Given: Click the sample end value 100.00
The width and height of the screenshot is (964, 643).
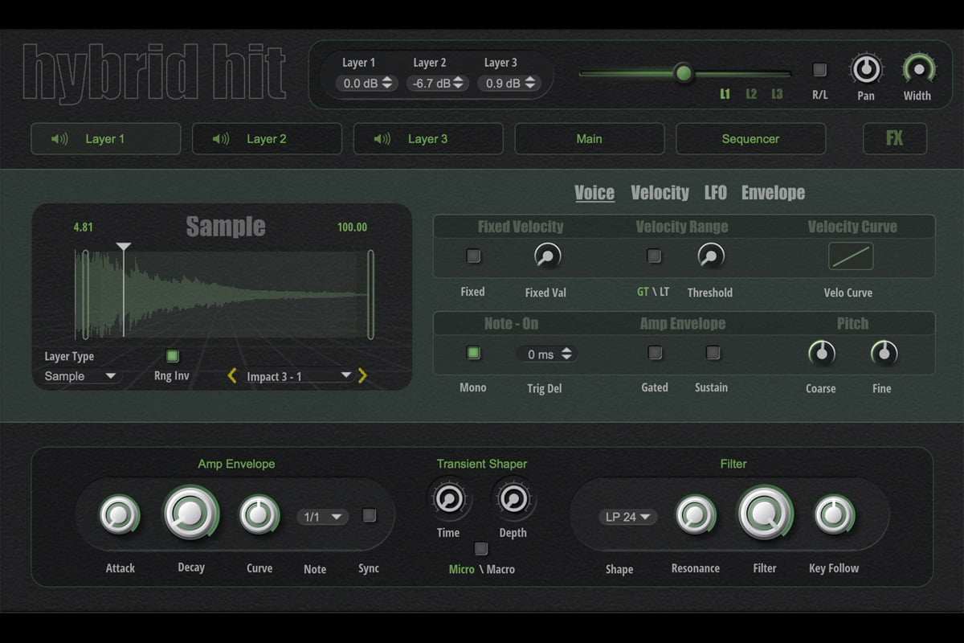Looking at the screenshot, I should pos(352,227).
